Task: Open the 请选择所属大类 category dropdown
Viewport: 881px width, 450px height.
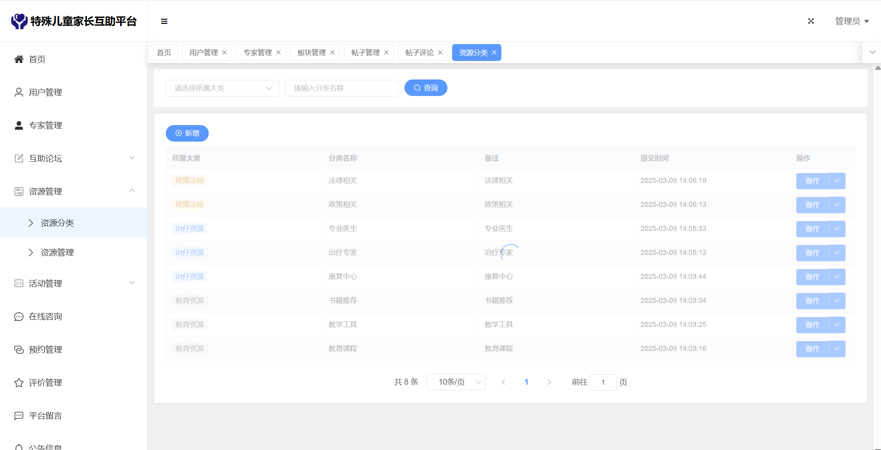Action: tap(222, 88)
